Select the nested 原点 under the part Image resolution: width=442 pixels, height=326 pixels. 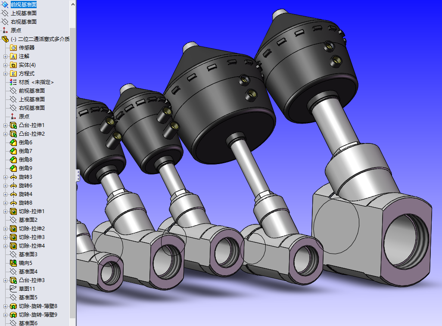24,117
